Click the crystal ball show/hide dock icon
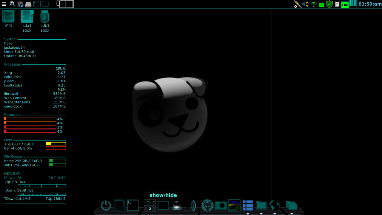Image resolution: width=382 pixels, height=215 pixels. pos(177,205)
